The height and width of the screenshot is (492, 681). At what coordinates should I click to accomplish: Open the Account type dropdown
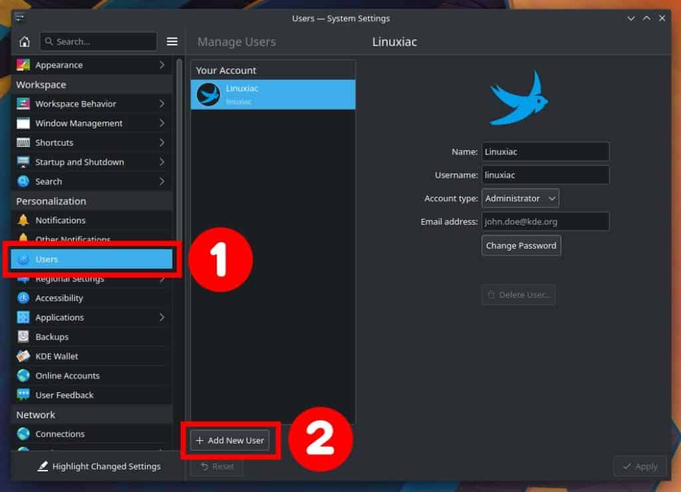[x=520, y=198]
